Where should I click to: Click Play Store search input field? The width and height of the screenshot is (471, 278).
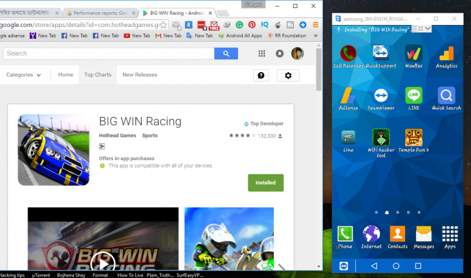click(x=109, y=53)
